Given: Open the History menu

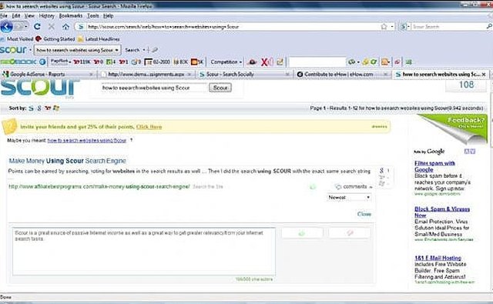Looking at the screenshot, I should point(46,15).
